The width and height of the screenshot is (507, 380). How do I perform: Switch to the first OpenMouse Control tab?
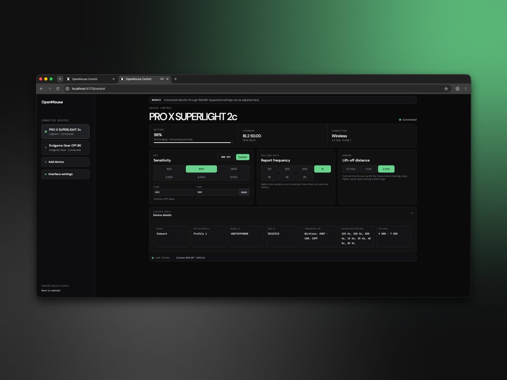91,79
